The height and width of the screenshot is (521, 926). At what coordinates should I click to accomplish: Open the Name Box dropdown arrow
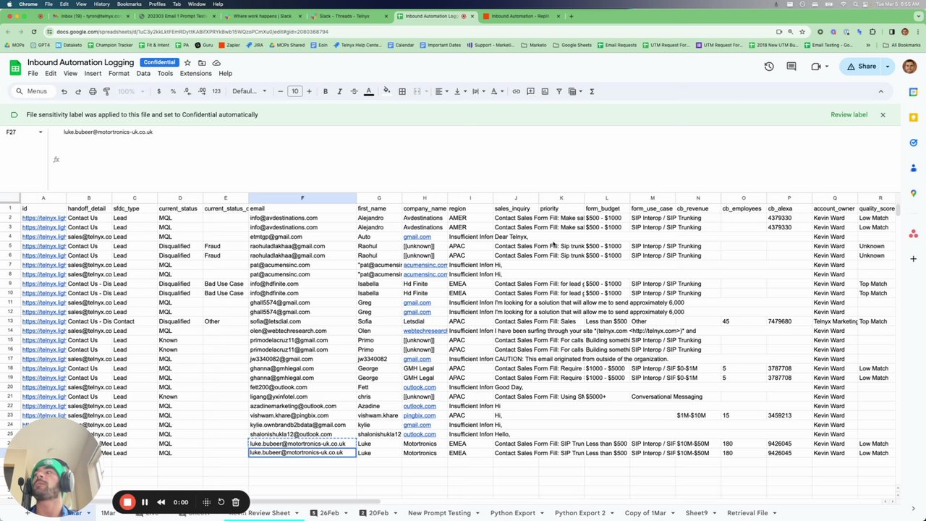point(41,132)
